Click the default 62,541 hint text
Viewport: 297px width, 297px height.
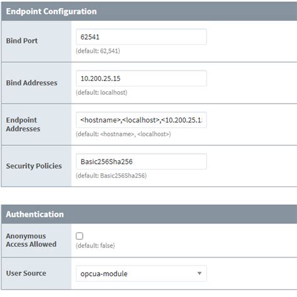click(98, 51)
